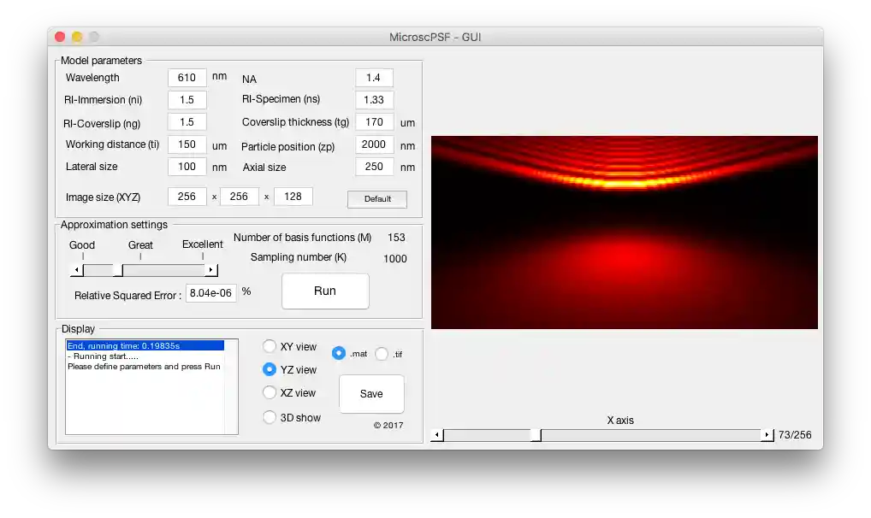Click the X axis scrollbar right arrow
Screen dimensions: 871x518
point(767,434)
